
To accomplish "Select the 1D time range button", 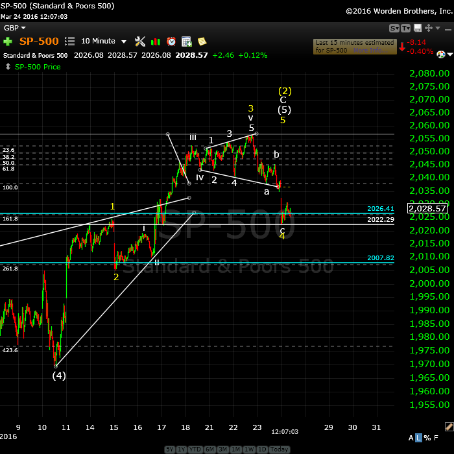I will (262, 449).
